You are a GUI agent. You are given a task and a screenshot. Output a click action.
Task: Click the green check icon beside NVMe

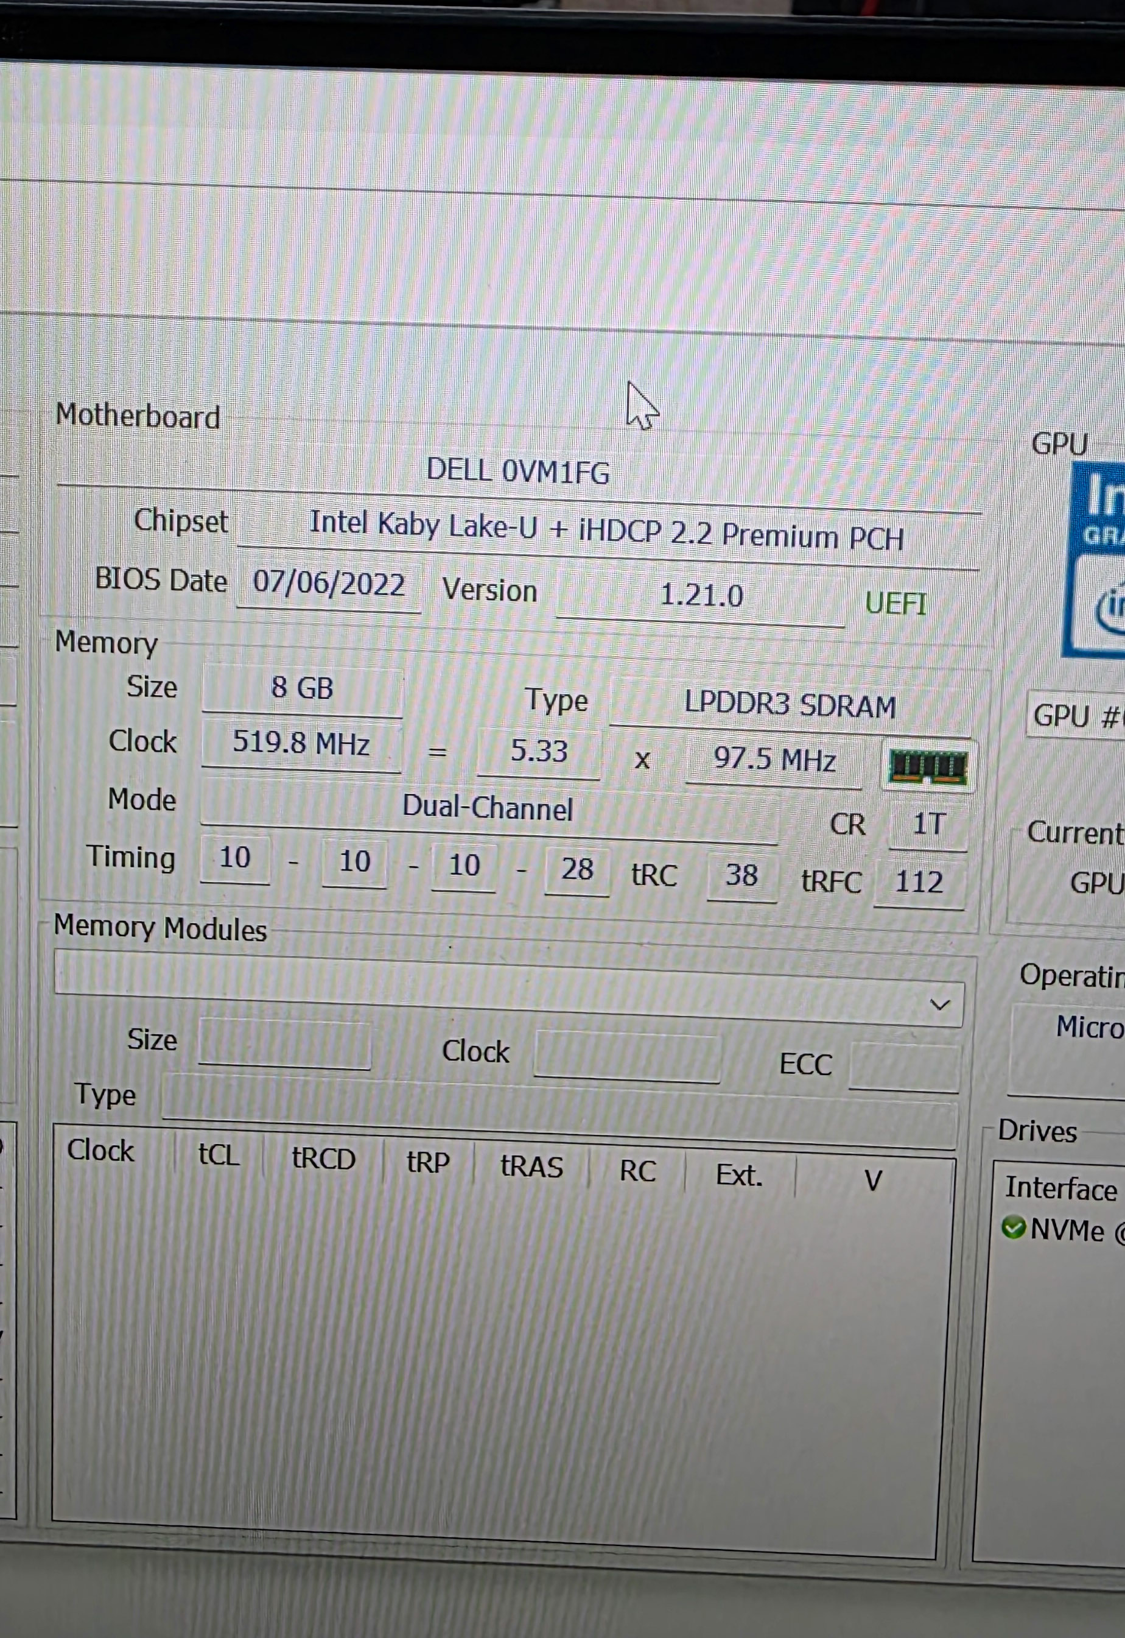[x=1013, y=1227]
